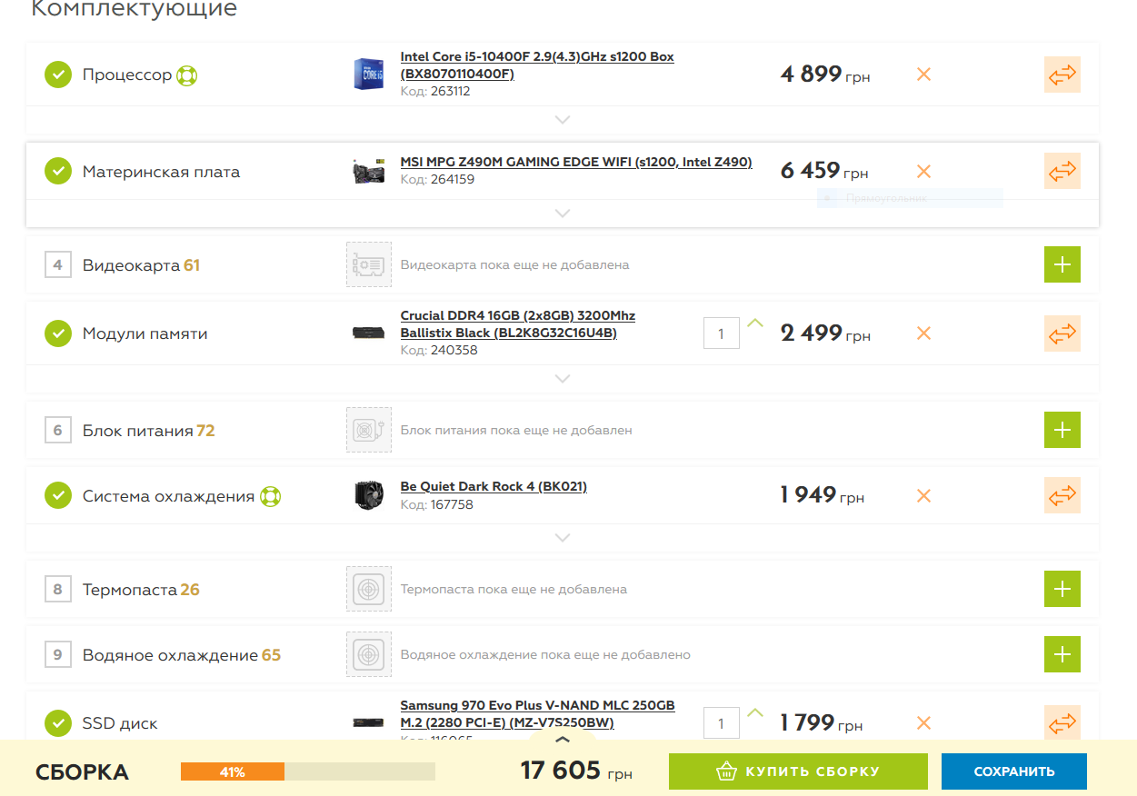
Task: Save the build with Сохранить button
Action: tap(1013, 771)
